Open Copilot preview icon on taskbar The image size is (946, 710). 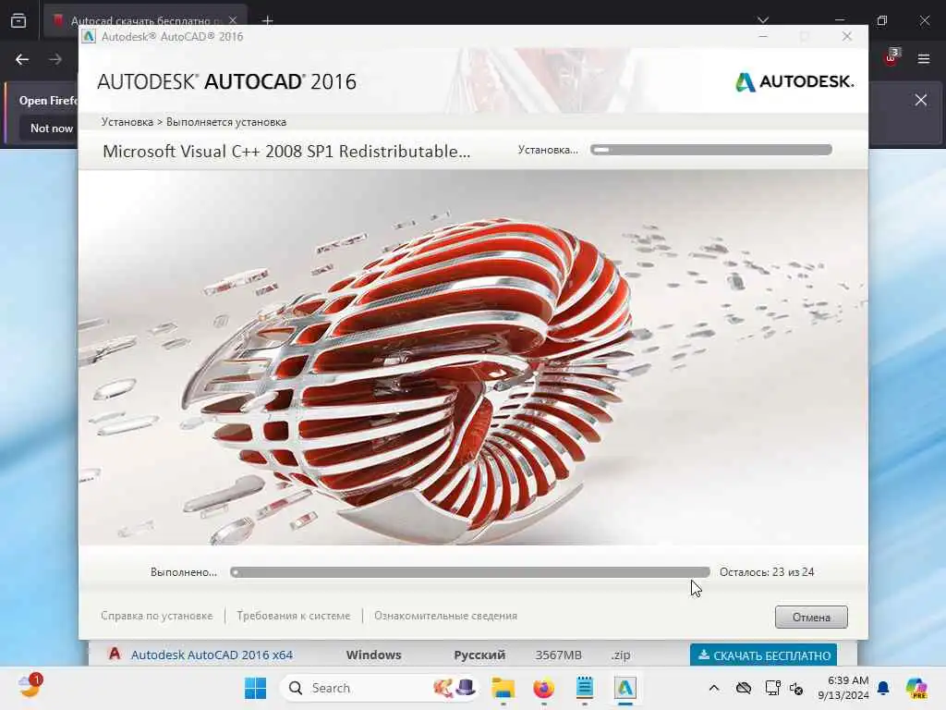(916, 688)
